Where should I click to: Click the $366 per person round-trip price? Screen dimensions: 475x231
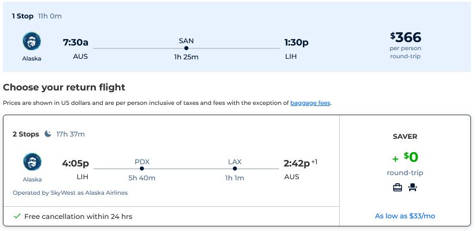(406, 45)
